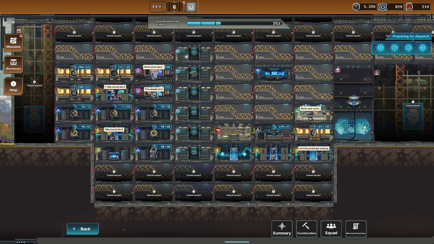Click the Work work work... bubble in the dormitory
This screenshot has width=434, height=244.
click(x=310, y=109)
